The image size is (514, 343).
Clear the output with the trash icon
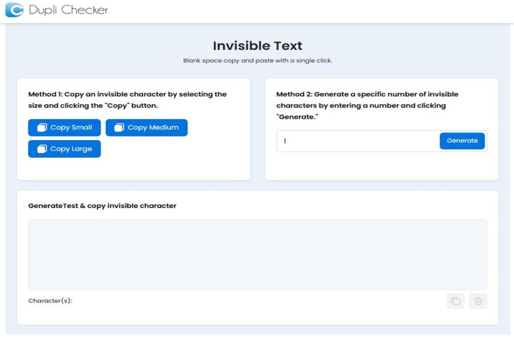(x=478, y=301)
